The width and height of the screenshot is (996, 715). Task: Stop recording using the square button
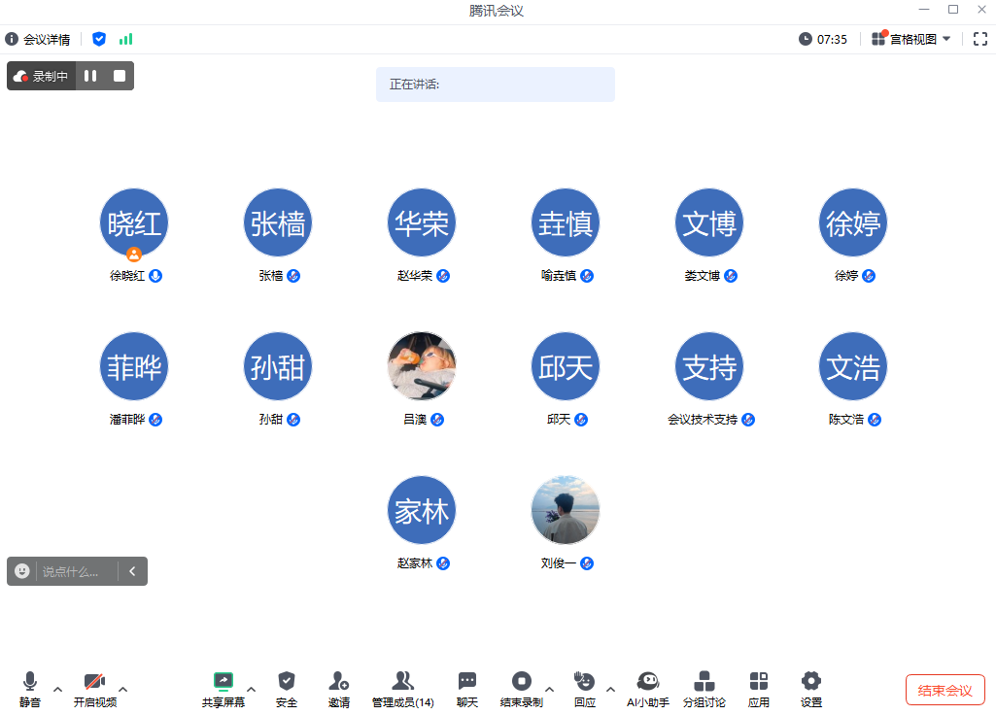(120, 76)
